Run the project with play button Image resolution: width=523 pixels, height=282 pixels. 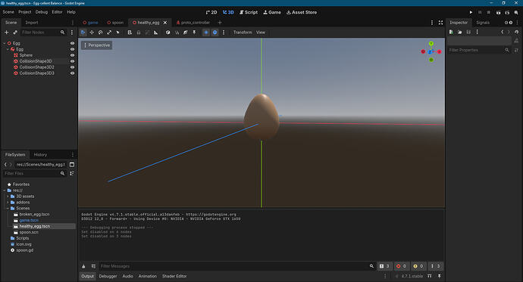pyautogui.click(x=471, y=12)
